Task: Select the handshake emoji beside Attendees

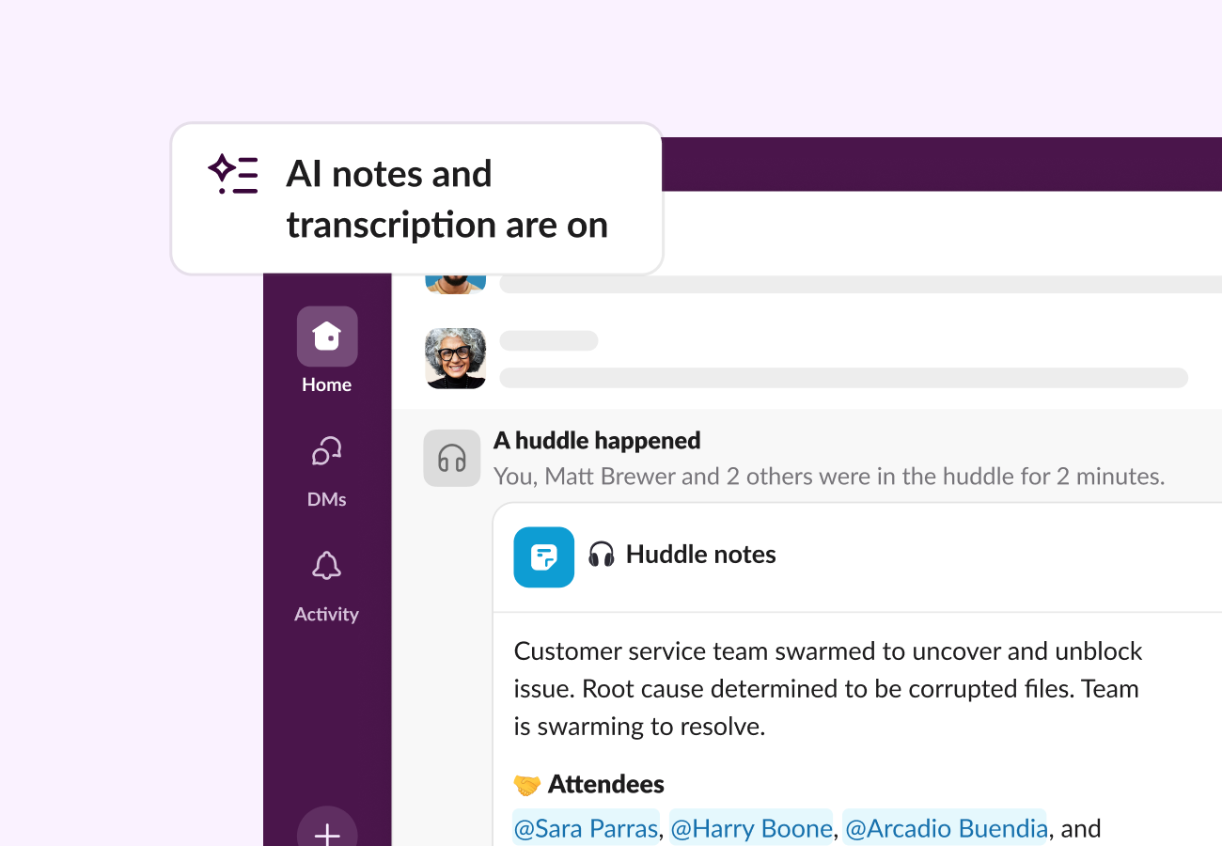Action: tap(528, 783)
